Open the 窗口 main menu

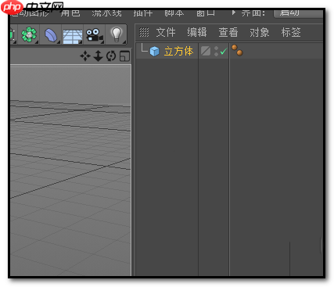[x=206, y=13]
